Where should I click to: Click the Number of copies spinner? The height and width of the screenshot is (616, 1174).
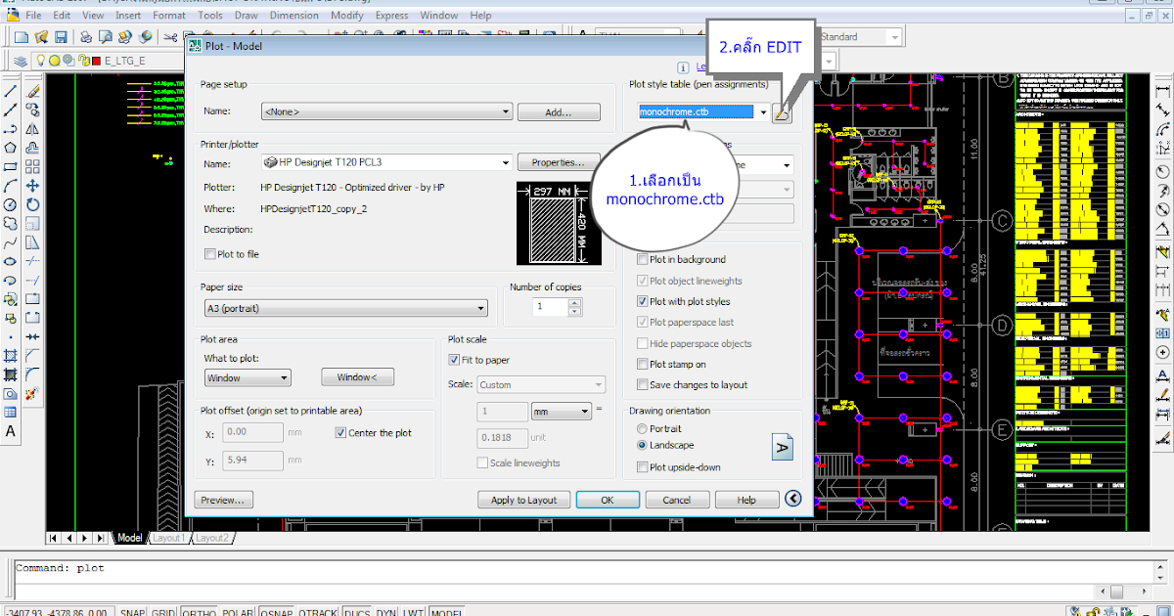click(x=574, y=307)
